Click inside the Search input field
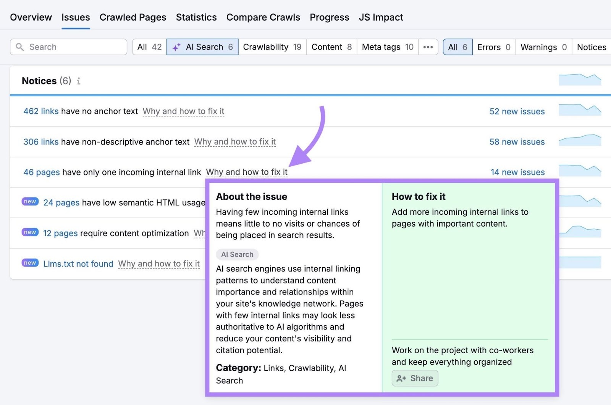Viewport: 611px width, 405px height. coord(69,47)
